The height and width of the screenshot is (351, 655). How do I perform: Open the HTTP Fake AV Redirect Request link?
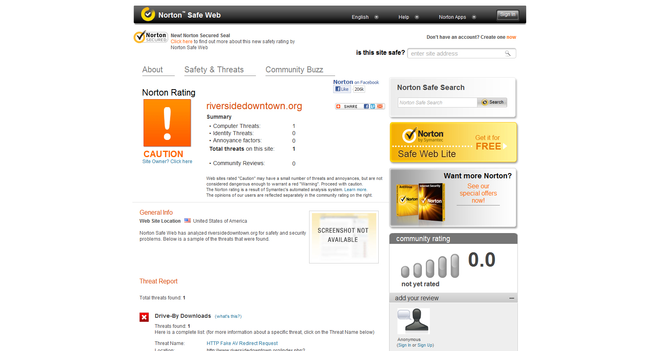click(242, 343)
